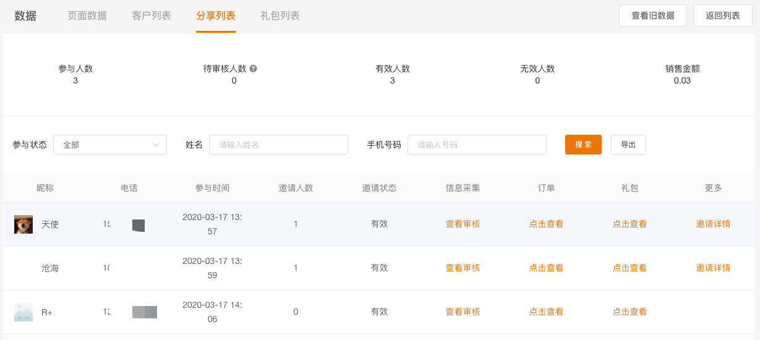The image size is (760, 340).
Task: Switch to the 页面数据 tab
Action: (87, 16)
